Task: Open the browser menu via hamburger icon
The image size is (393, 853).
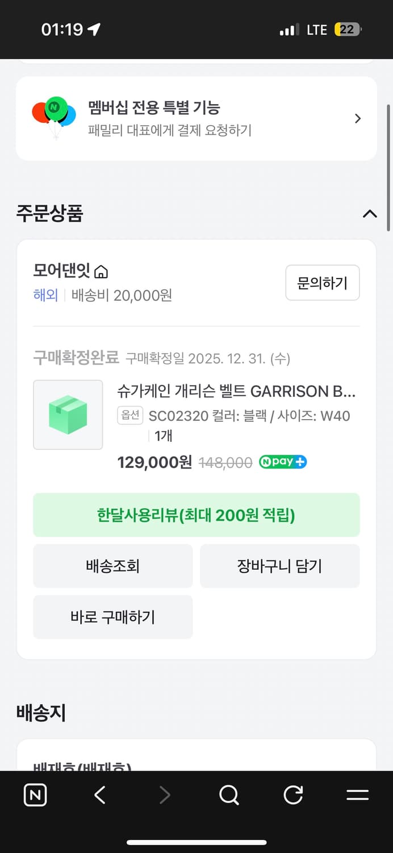Action: coord(357,795)
